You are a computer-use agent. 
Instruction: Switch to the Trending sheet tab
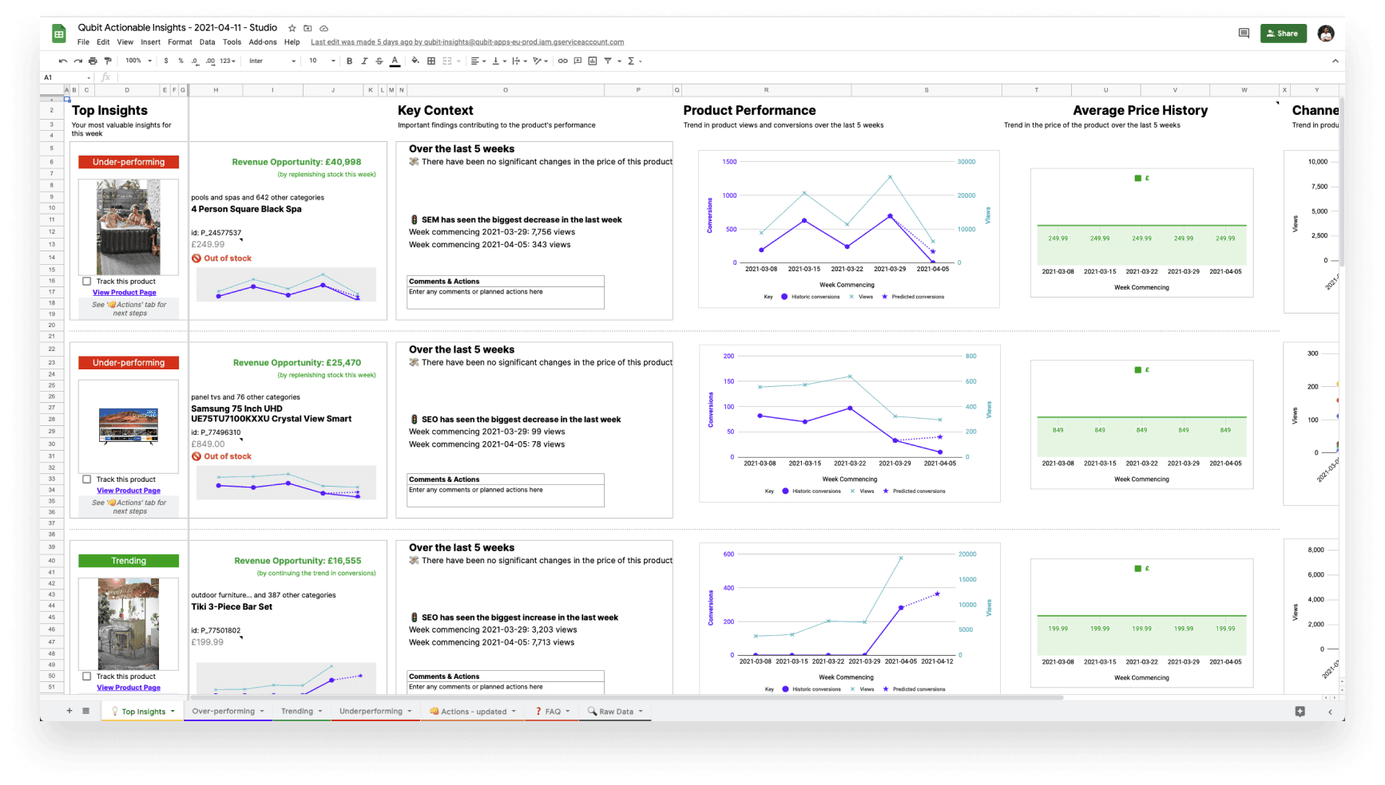coord(301,711)
